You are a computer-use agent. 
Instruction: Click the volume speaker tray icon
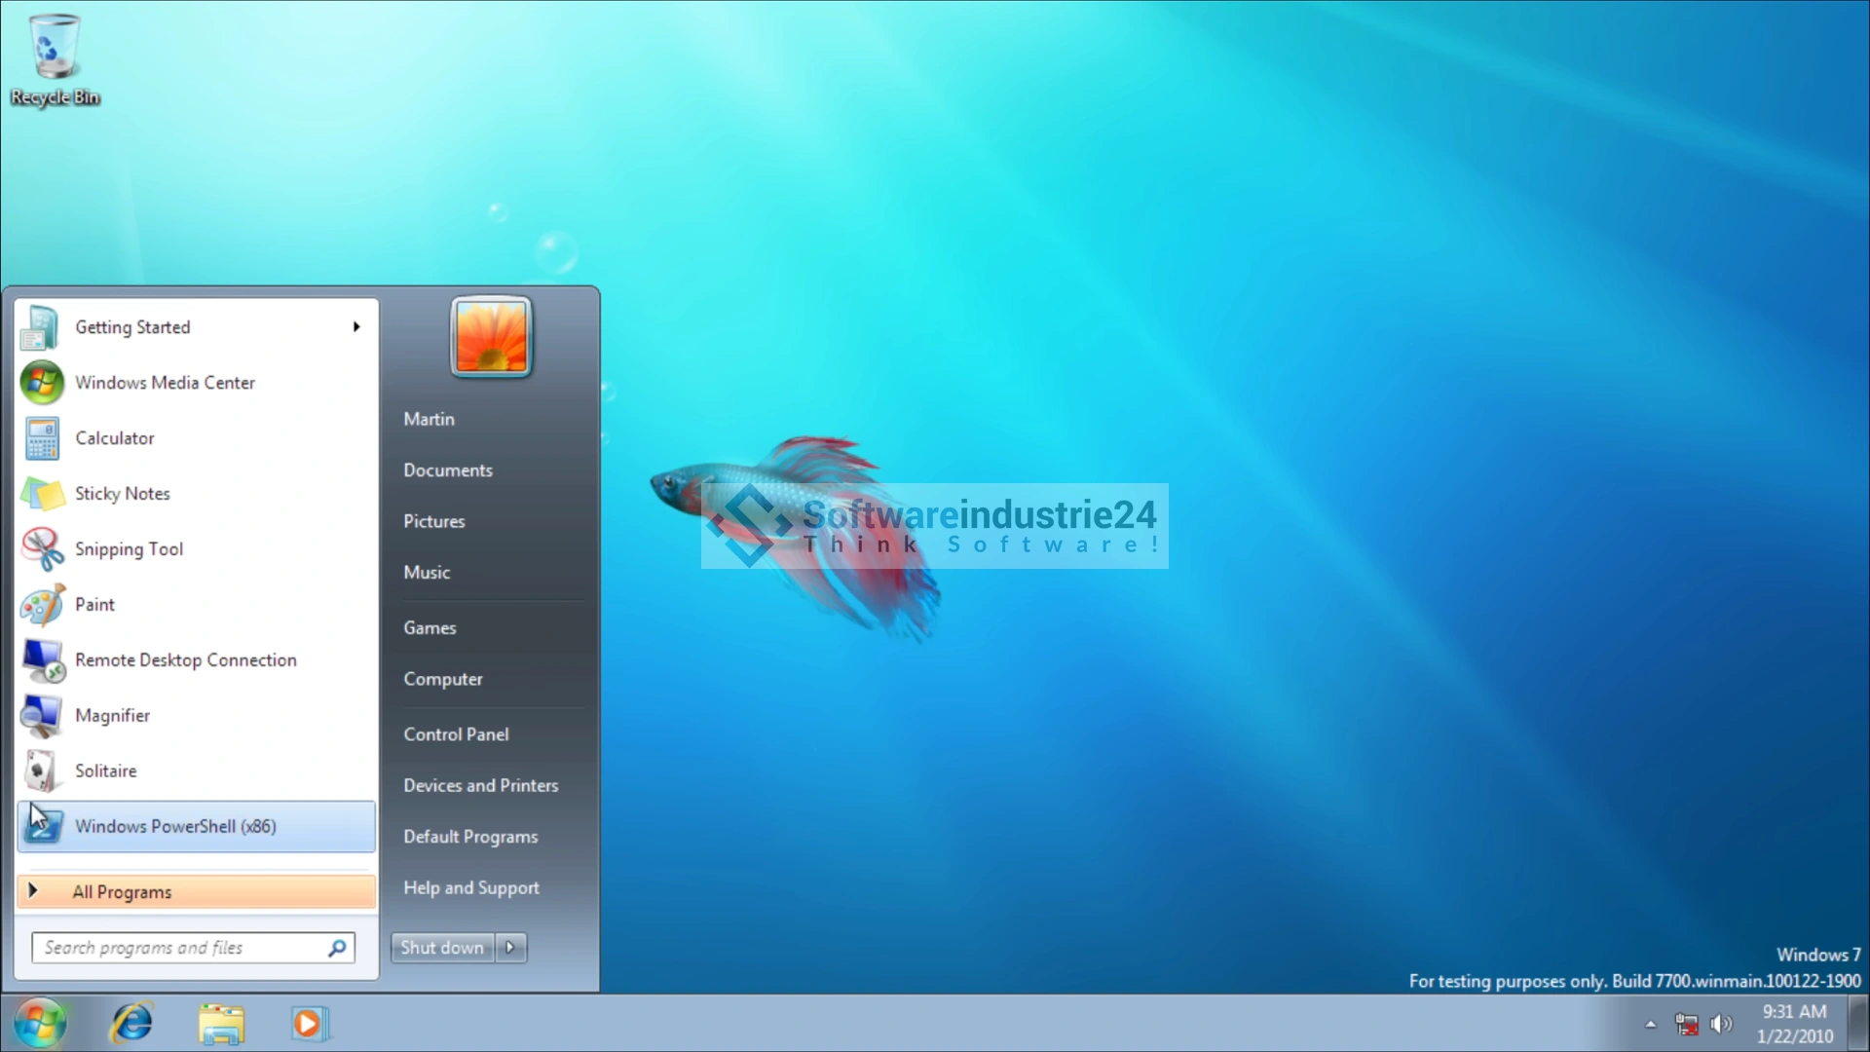coord(1721,1024)
